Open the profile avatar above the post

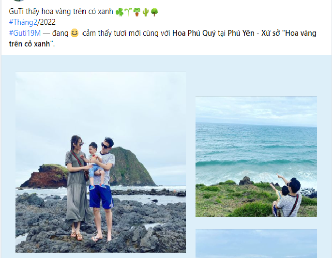[18, 1]
